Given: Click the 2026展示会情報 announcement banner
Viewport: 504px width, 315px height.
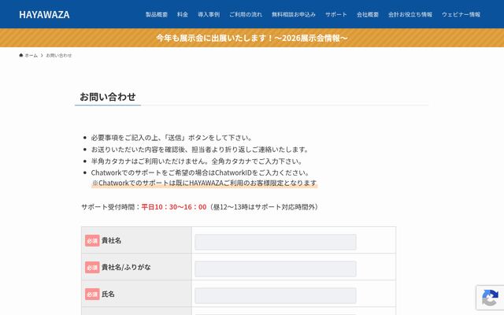Looking at the screenshot, I should click(x=252, y=38).
